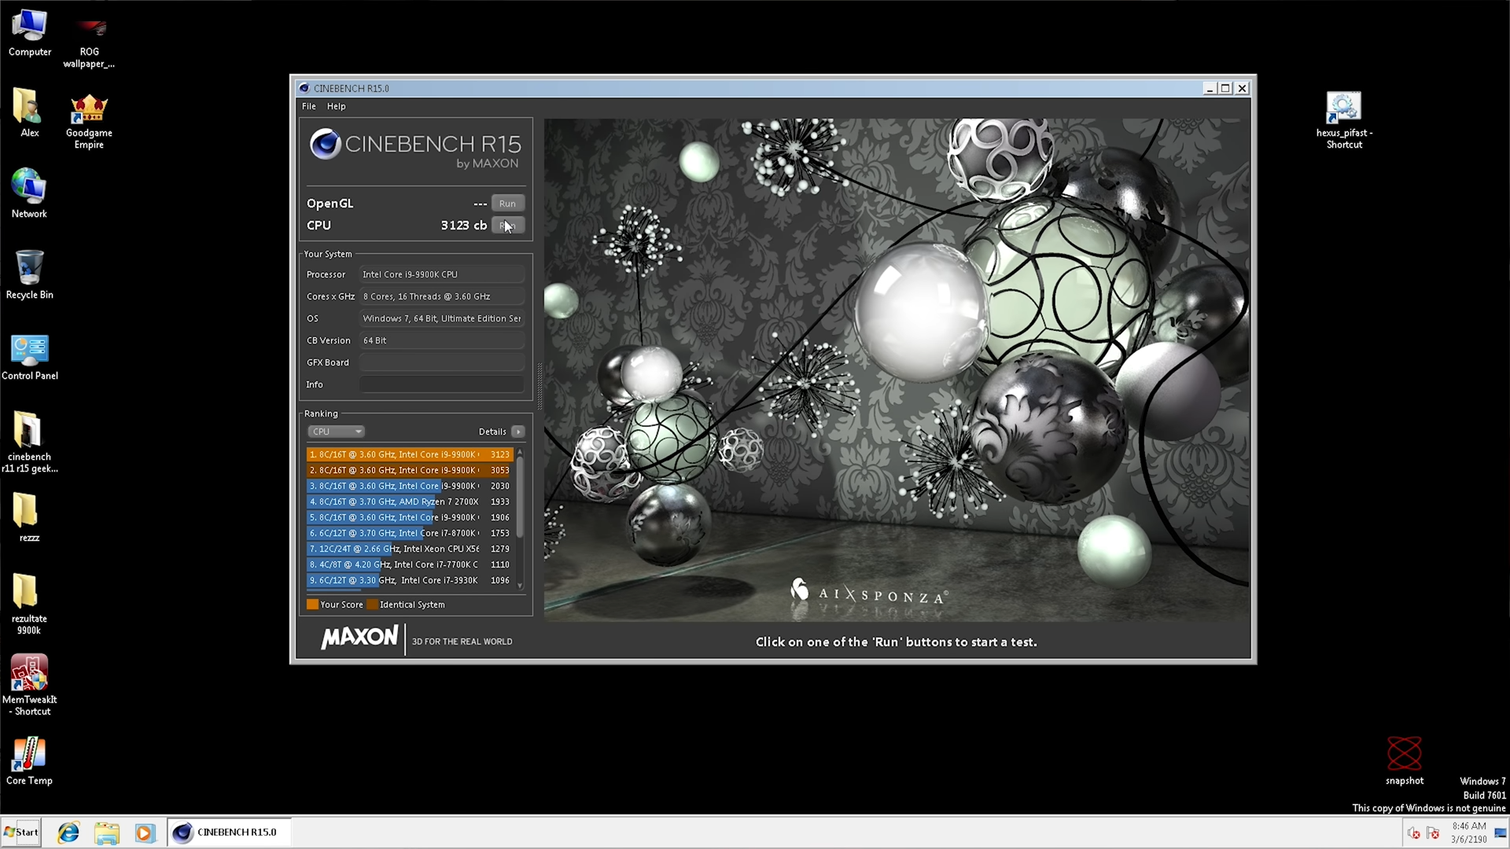
Task: Click the empty GFX Board field
Action: pyautogui.click(x=442, y=362)
